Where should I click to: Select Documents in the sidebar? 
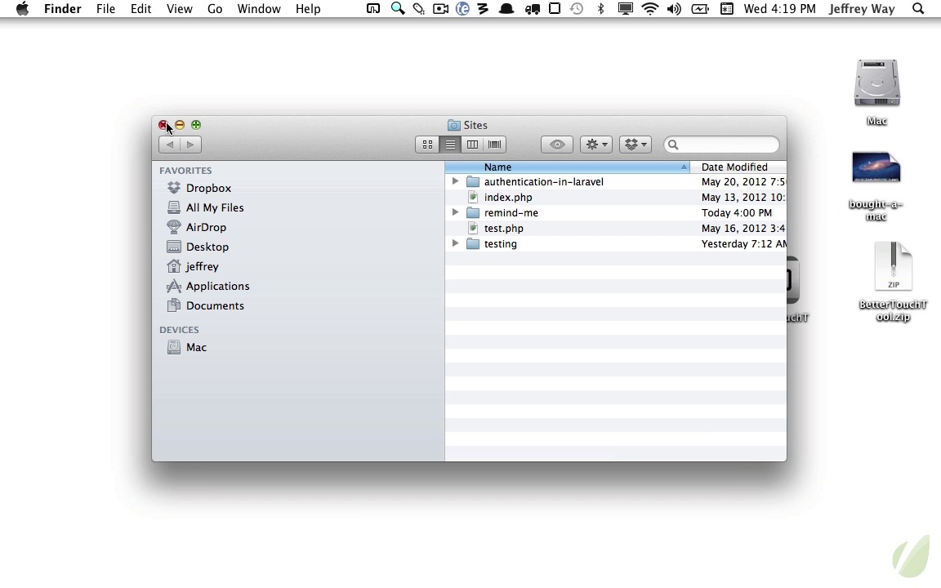coord(215,305)
